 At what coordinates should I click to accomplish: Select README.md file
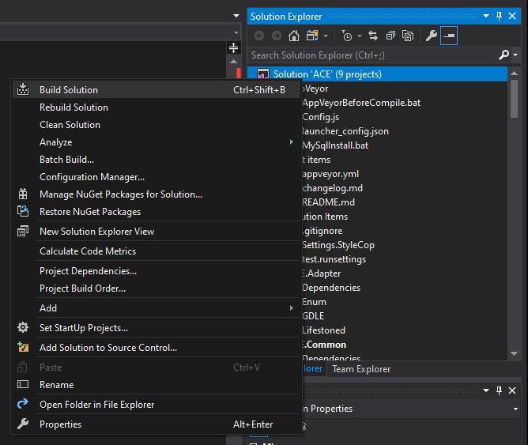(x=328, y=202)
